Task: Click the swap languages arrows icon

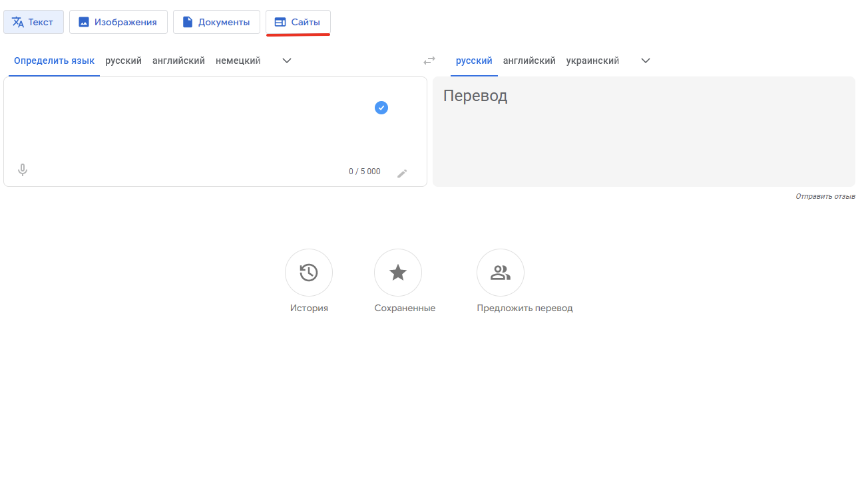Action: [x=429, y=60]
